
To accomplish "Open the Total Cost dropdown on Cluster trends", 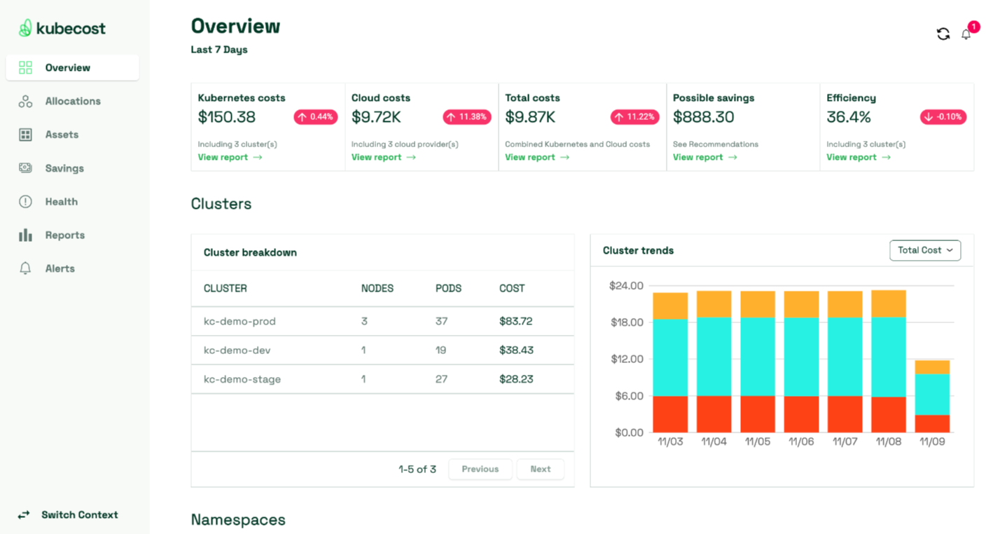I will [925, 250].
